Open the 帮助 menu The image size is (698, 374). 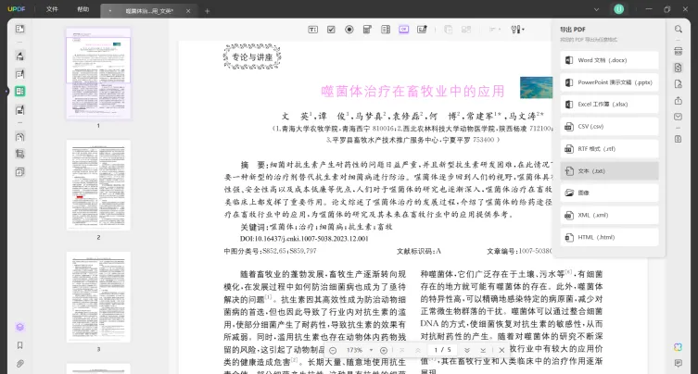(x=83, y=9)
